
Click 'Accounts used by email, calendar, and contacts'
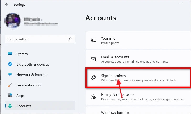[x=134, y=62]
